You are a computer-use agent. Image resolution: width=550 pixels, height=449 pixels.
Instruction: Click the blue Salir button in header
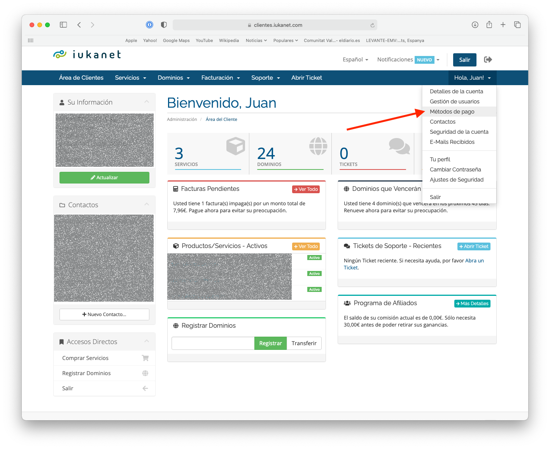(x=464, y=59)
